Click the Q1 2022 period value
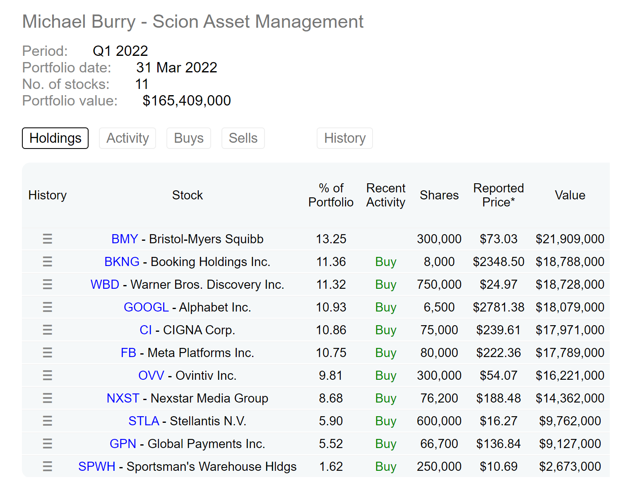 [120, 51]
